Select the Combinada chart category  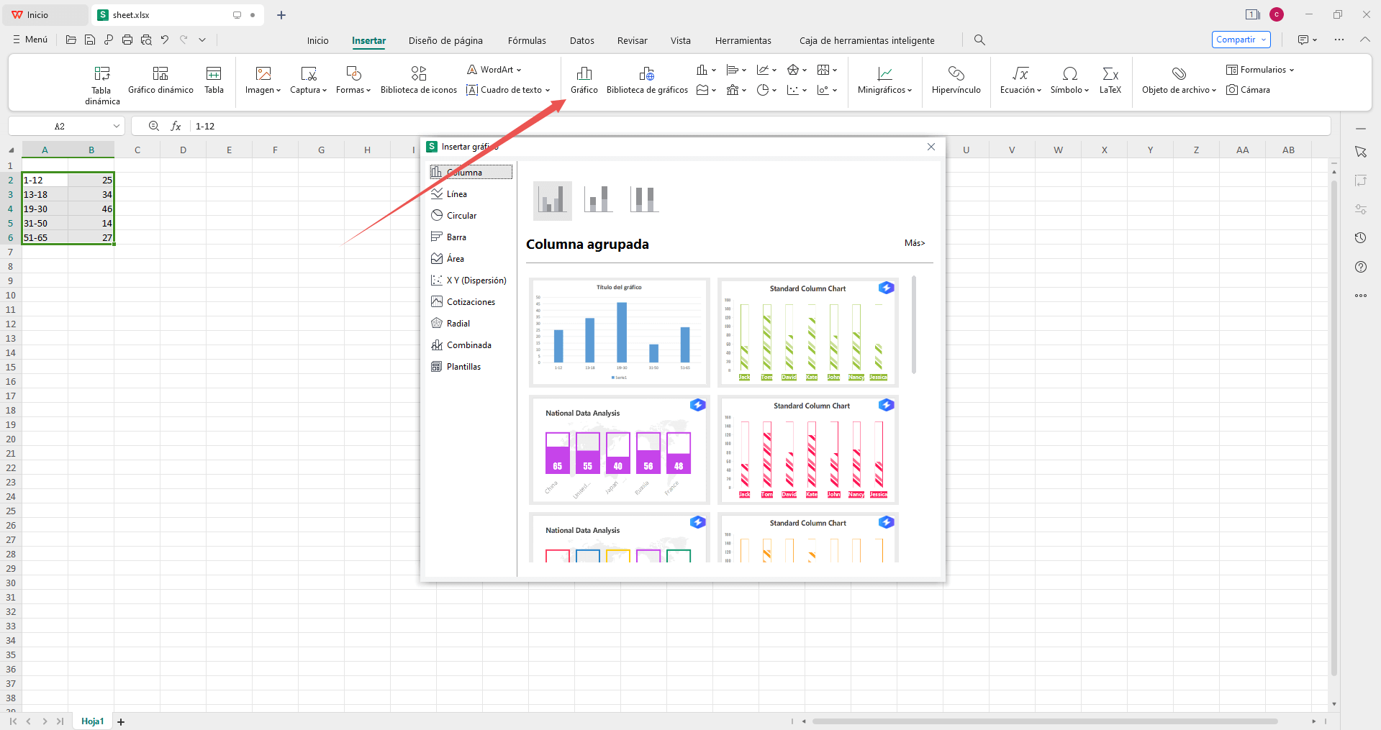click(469, 345)
